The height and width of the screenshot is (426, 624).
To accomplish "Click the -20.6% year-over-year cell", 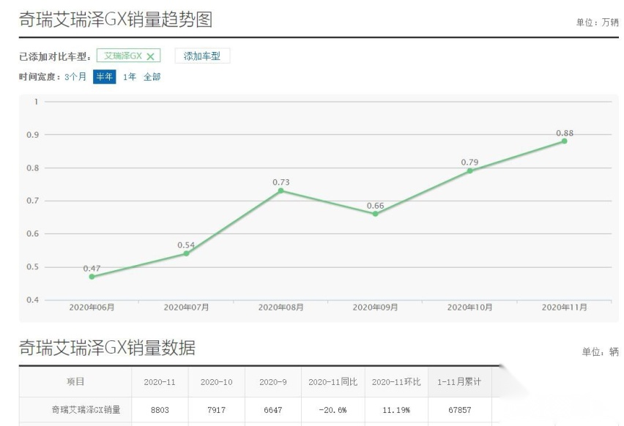I will (333, 410).
